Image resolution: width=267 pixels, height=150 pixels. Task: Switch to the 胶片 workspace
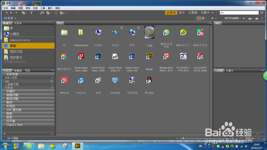tap(182, 13)
